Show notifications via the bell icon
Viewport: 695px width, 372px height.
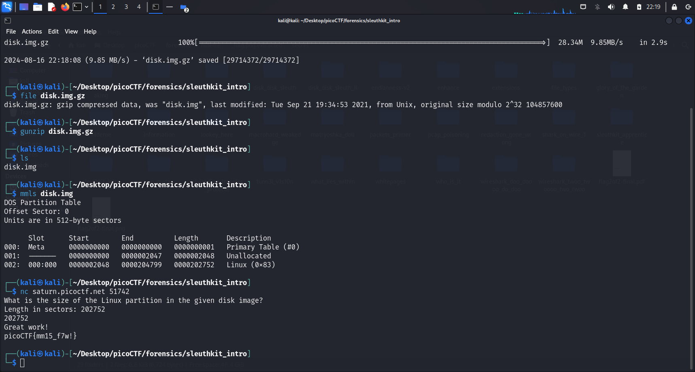tap(625, 7)
